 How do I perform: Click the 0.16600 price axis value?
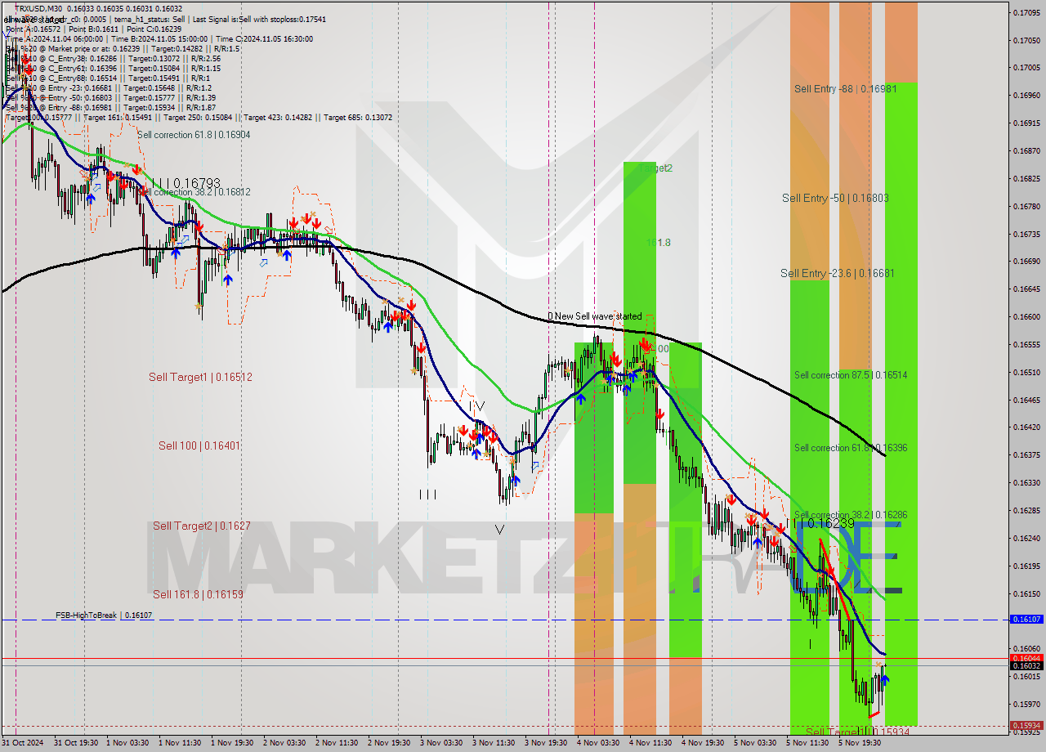point(1026,317)
